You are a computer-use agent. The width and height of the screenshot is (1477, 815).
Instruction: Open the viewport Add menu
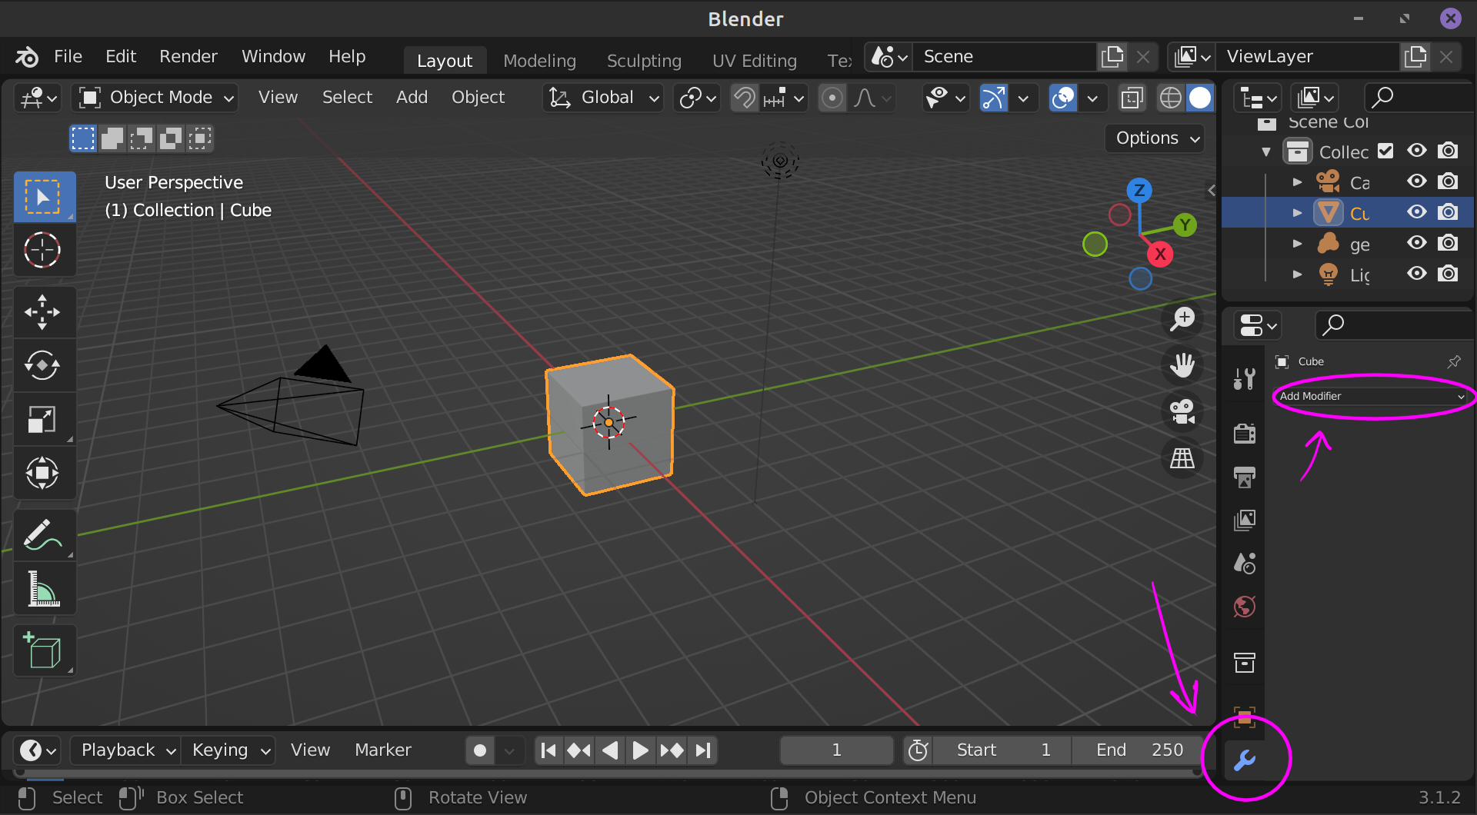coord(412,98)
